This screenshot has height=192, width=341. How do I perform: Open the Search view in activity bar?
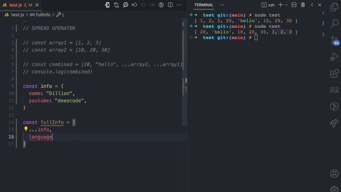point(334,23)
